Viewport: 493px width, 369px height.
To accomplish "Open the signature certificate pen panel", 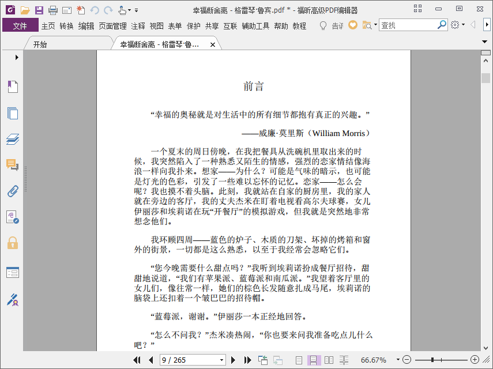I will coord(13,300).
